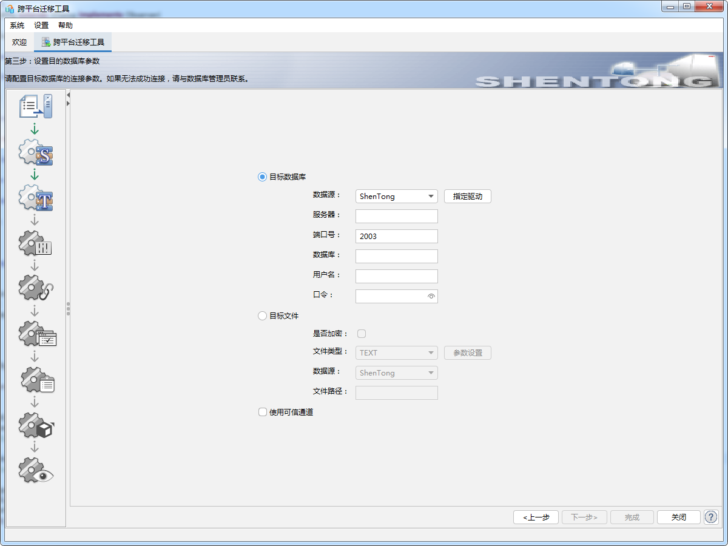
Task: Click the first wizard step list icon
Action: coord(35,106)
